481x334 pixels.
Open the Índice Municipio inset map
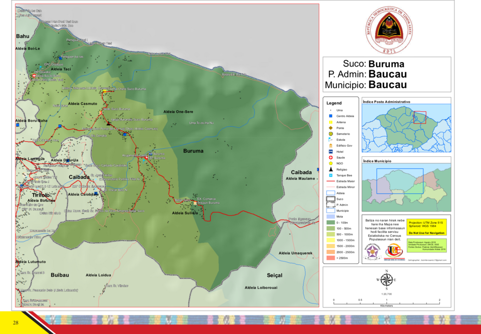tap(406, 187)
